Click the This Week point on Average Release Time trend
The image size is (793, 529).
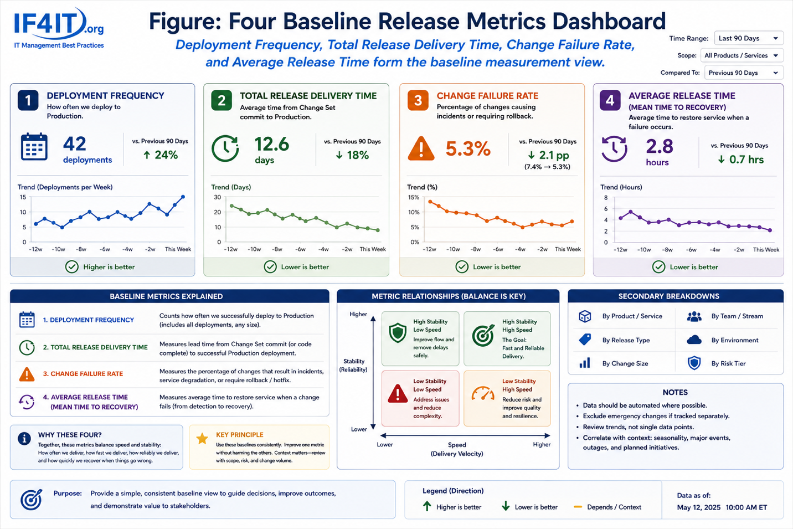pos(770,230)
